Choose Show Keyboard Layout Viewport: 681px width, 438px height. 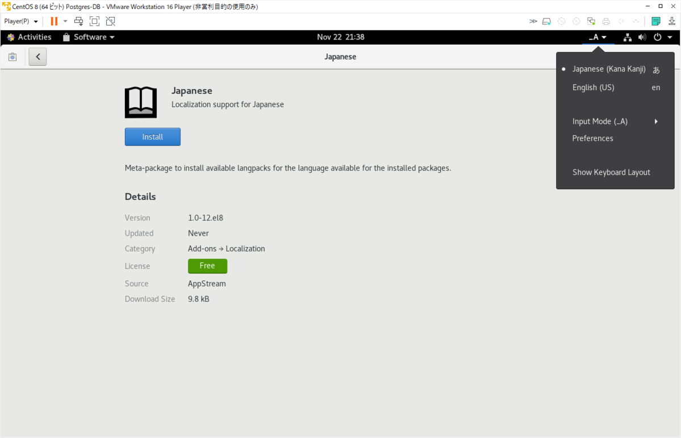click(x=615, y=172)
